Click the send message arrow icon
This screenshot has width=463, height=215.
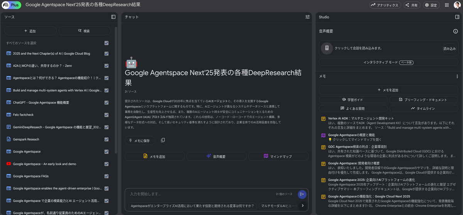pyautogui.click(x=302, y=194)
